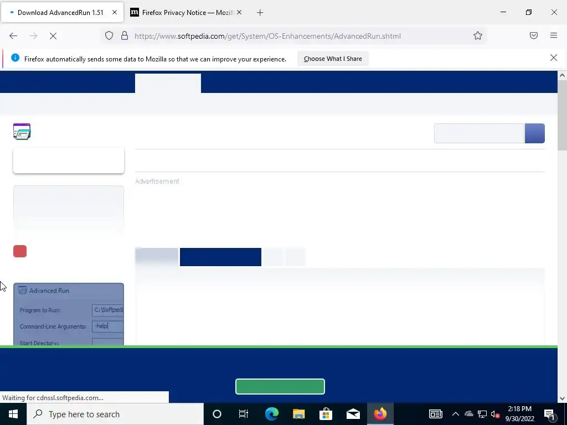
Task: Open the Windows Start menu
Action: (13, 414)
